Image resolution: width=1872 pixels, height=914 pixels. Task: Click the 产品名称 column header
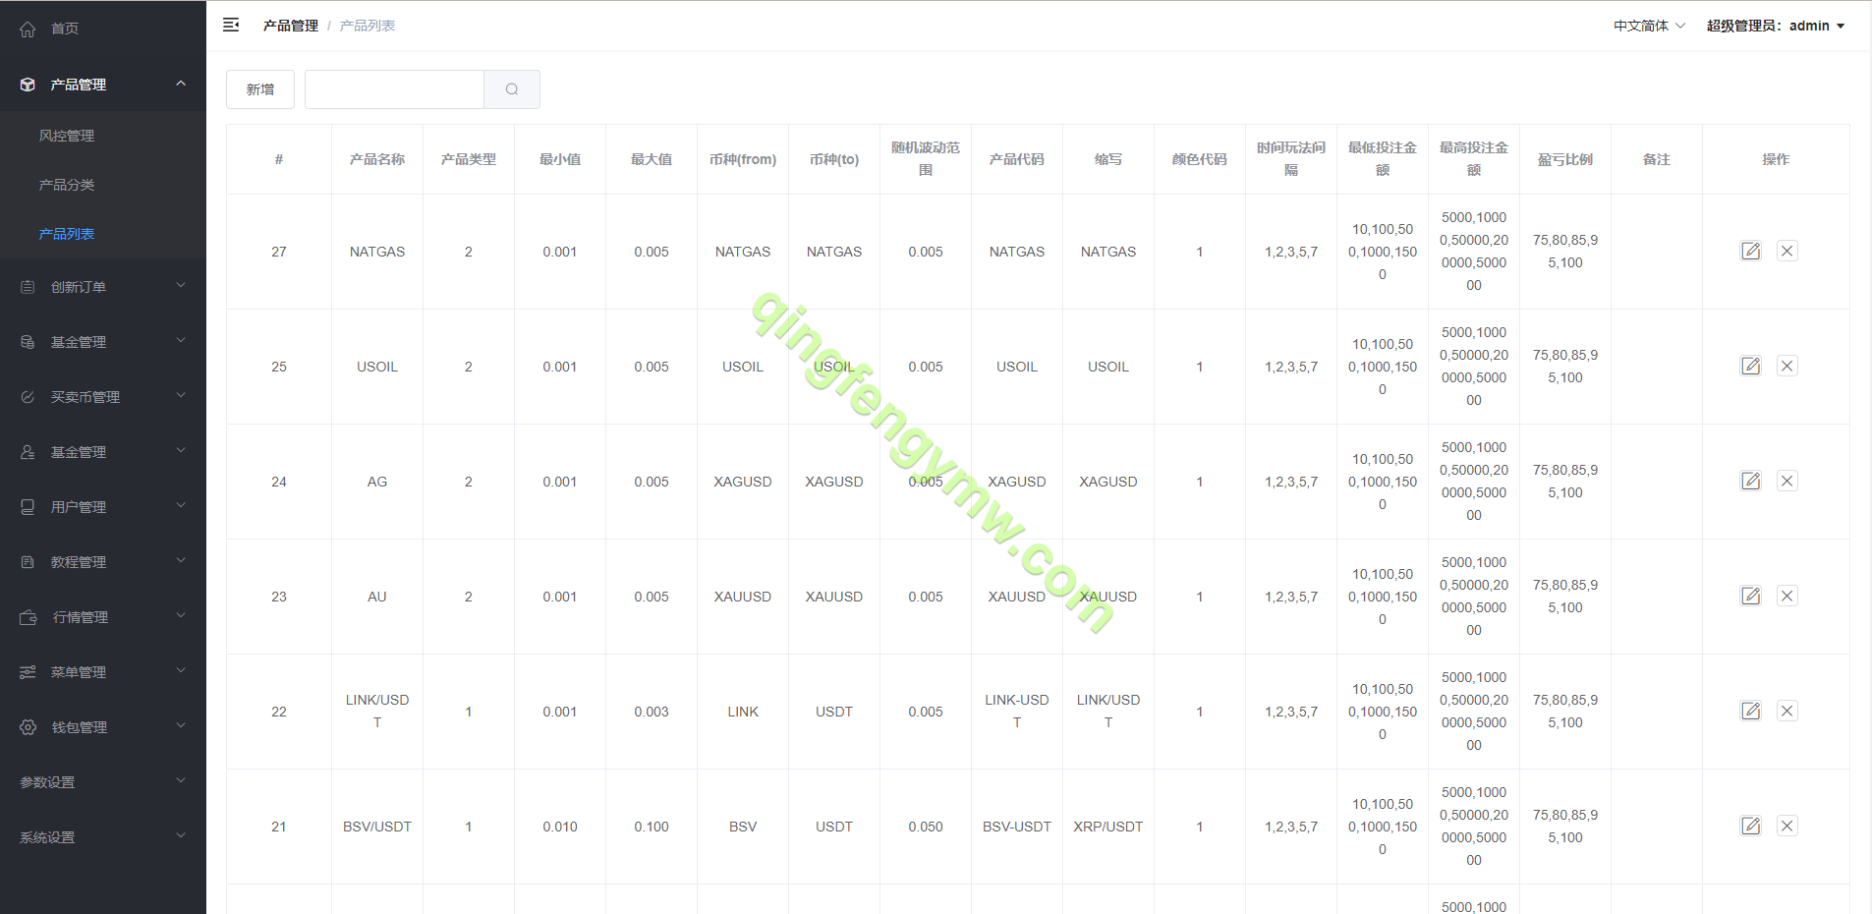377,159
